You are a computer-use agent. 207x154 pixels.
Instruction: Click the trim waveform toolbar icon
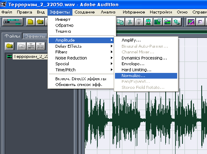click(167, 22)
